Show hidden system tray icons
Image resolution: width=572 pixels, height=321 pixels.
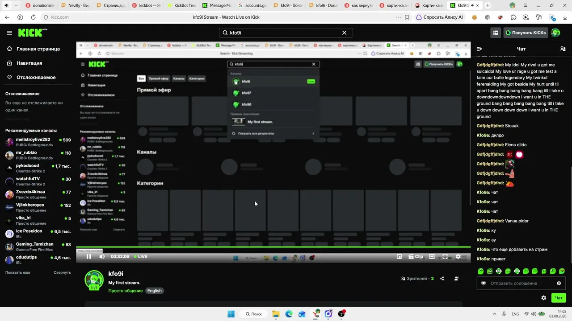coord(494,314)
